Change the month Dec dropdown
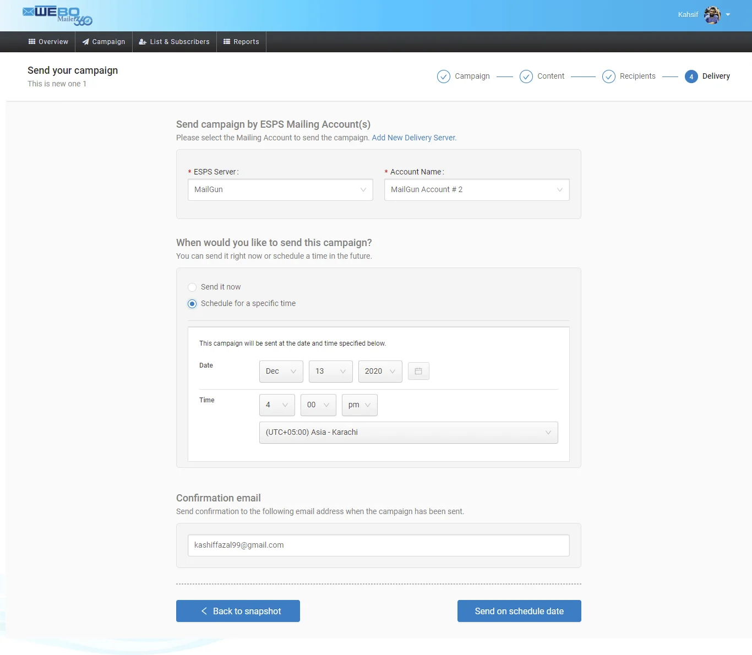Screen dimensions: 752x655 pos(281,372)
